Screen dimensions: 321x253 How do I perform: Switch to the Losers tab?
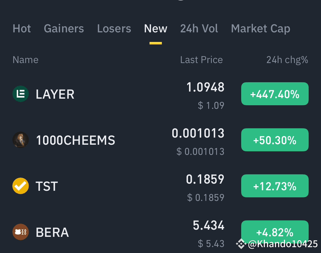114,28
